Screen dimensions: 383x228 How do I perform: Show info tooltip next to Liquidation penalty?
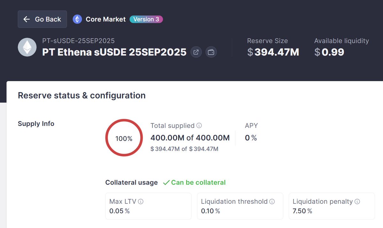click(357, 202)
